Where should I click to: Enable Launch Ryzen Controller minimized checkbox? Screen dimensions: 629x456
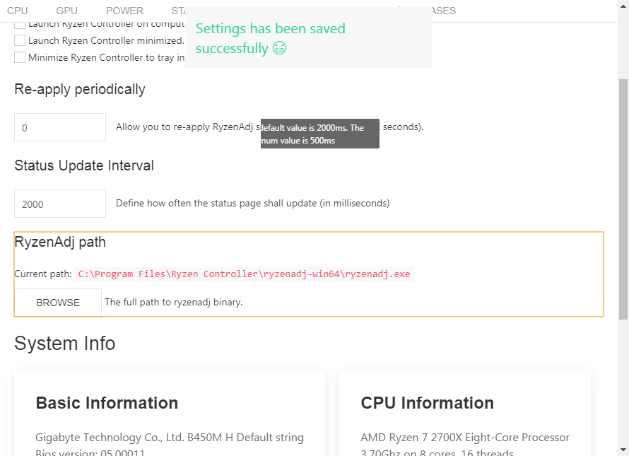(x=20, y=40)
